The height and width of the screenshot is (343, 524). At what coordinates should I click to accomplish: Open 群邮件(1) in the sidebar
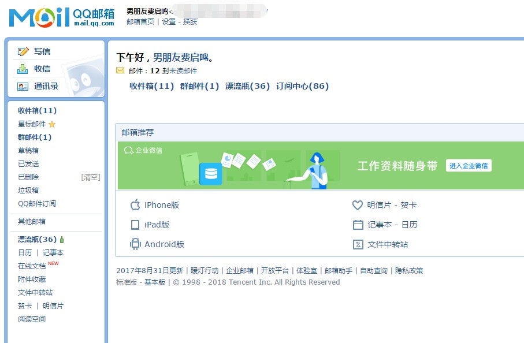coord(35,137)
